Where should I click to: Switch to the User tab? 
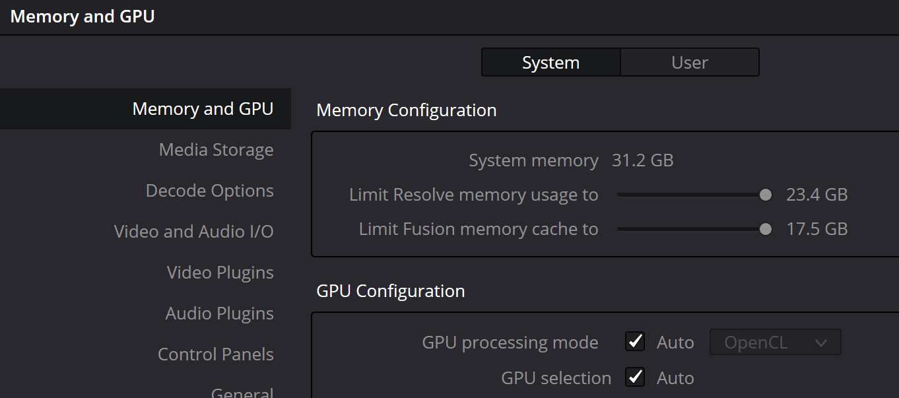click(x=689, y=63)
